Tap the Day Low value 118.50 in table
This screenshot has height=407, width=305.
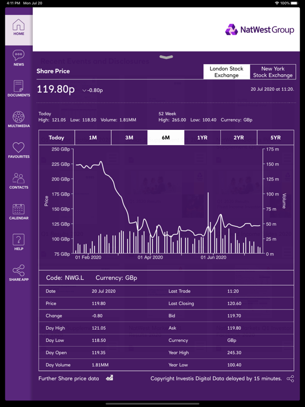coord(99,340)
